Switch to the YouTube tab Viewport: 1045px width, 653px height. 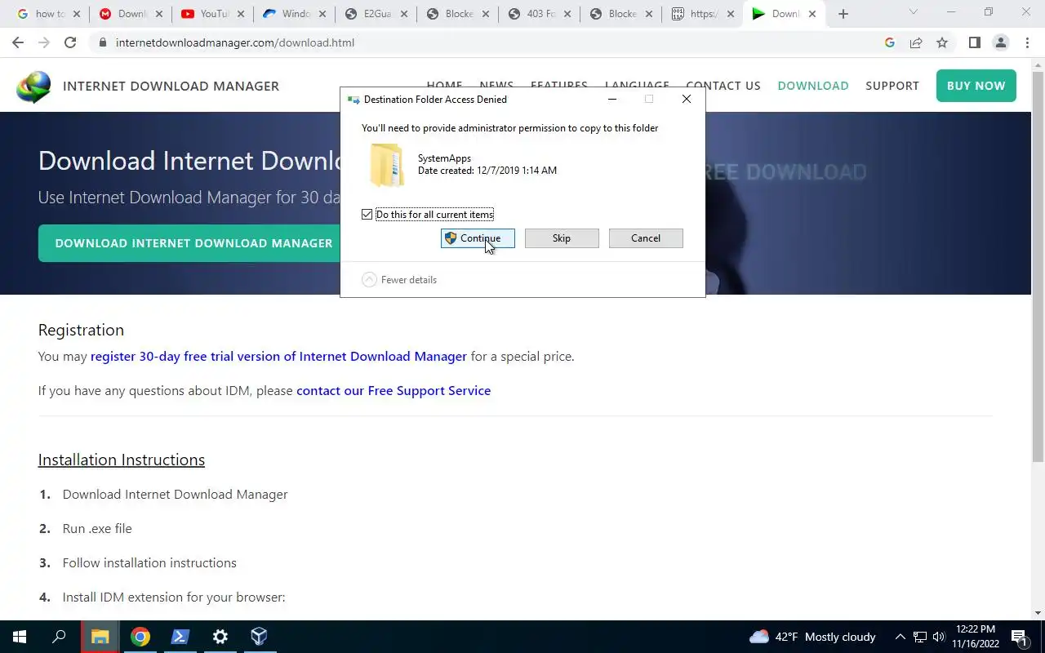212,14
